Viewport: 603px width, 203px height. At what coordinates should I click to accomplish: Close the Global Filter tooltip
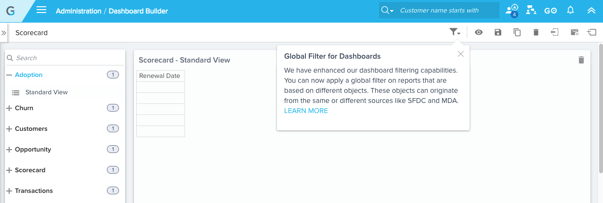click(461, 54)
